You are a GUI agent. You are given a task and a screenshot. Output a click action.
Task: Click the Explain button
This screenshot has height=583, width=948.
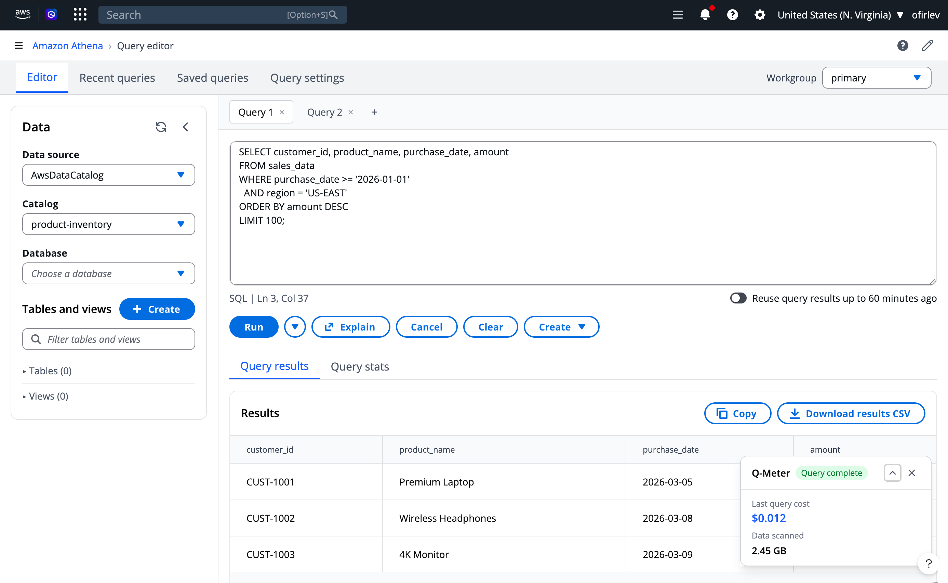click(x=350, y=327)
